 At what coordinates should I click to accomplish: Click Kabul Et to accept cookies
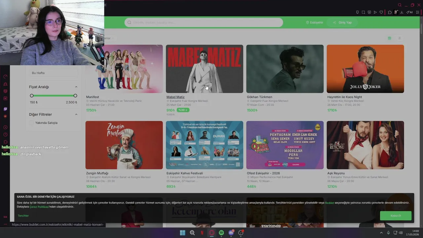(x=396, y=216)
